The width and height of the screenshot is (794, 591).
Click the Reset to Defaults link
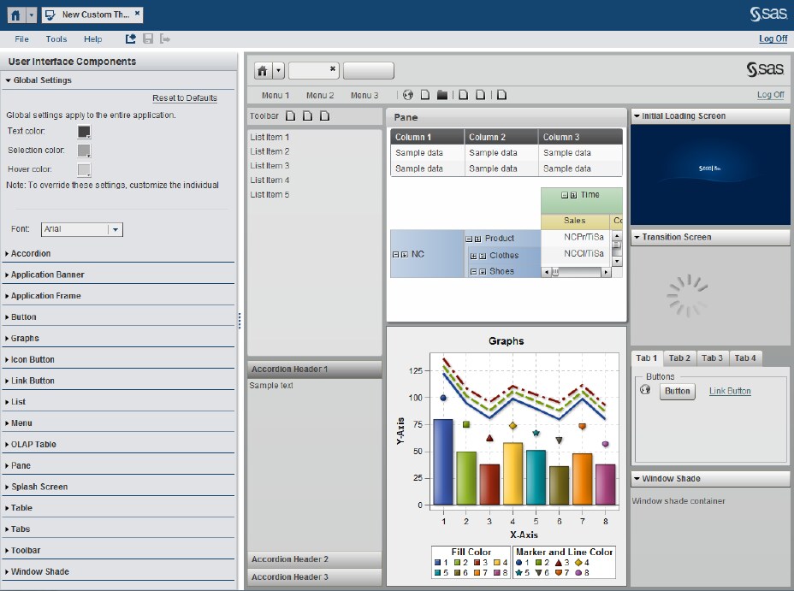tap(186, 98)
